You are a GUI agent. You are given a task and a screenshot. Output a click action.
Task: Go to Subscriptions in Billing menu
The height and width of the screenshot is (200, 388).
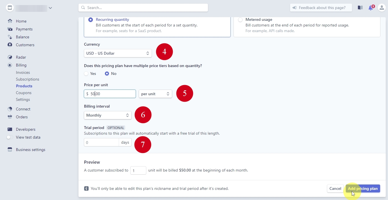(28, 79)
